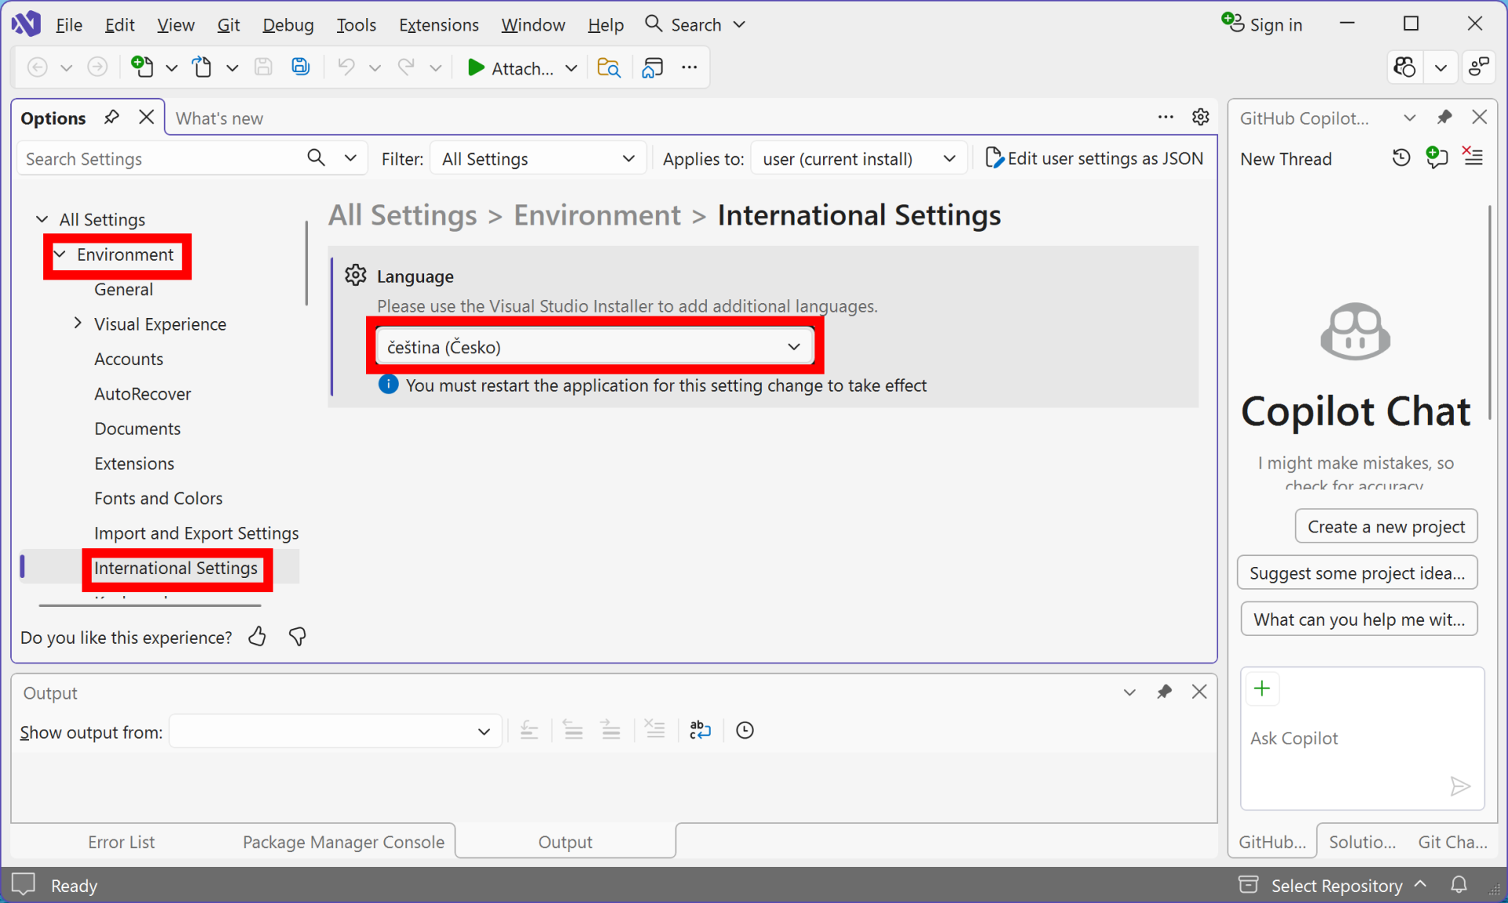
Task: Open the File menu
Action: click(69, 24)
